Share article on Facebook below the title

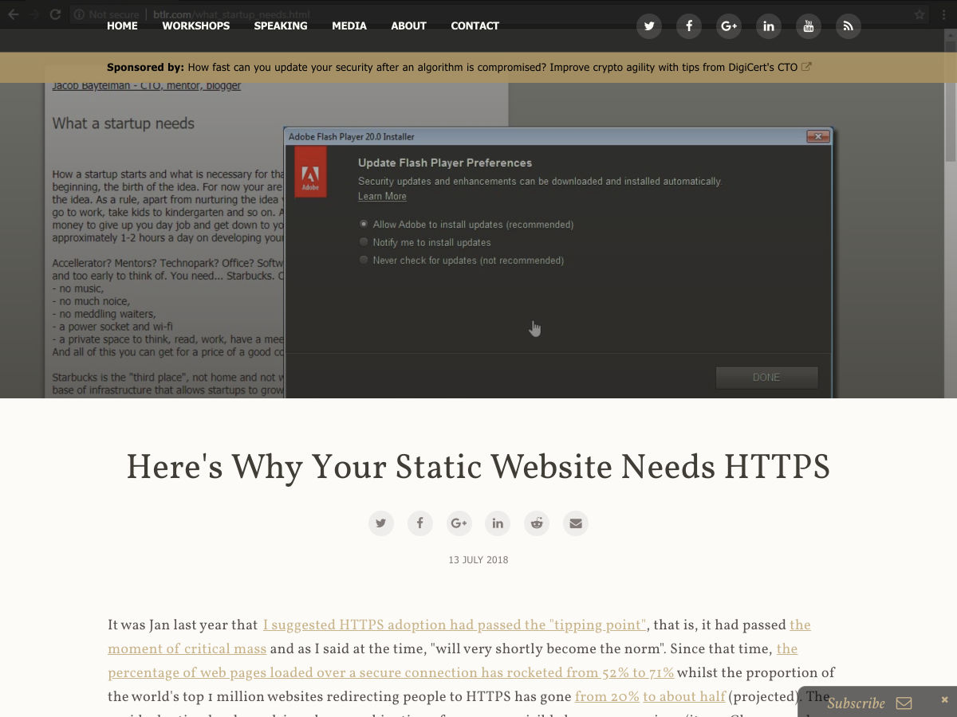tap(420, 523)
